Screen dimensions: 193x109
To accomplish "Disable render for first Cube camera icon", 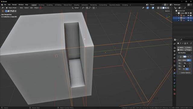I will (x=191, y=15).
